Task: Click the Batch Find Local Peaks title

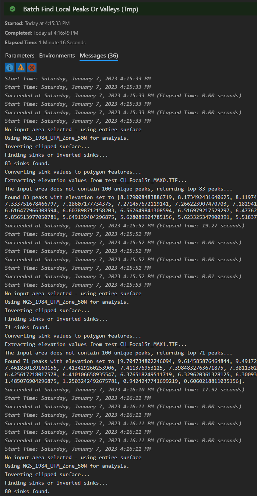Action: (81, 9)
